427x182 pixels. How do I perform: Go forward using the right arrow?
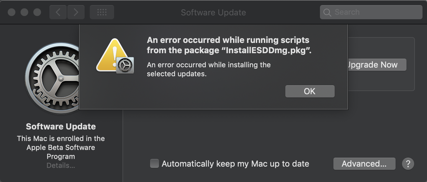(x=76, y=12)
